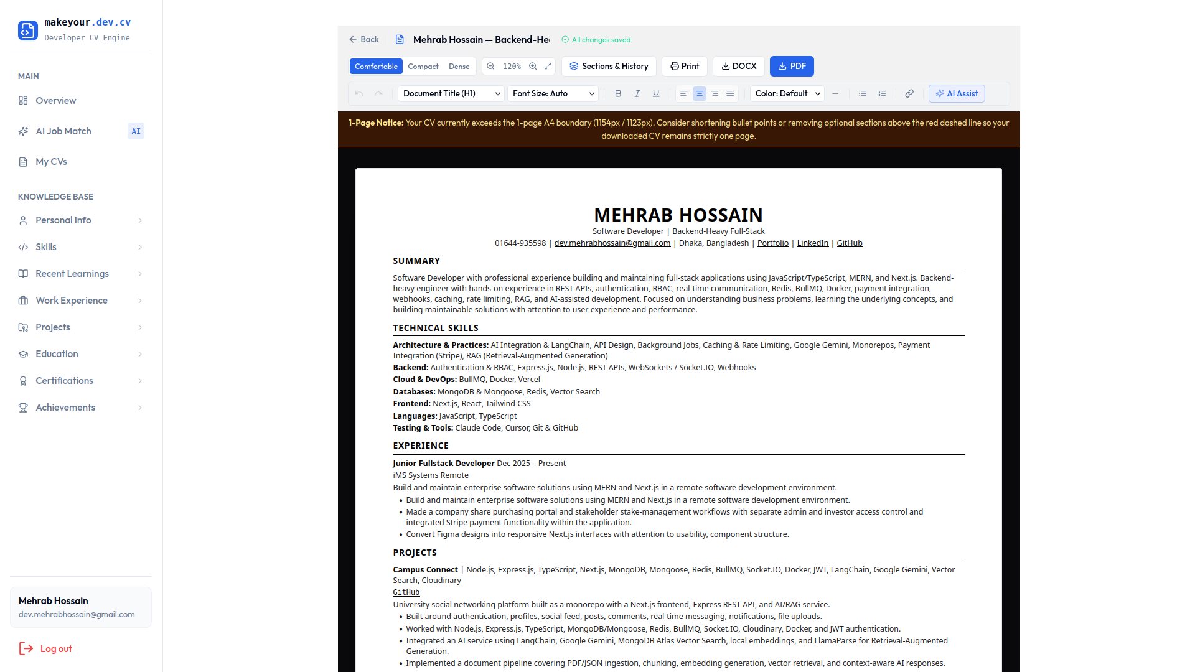1195x672 pixels.
Task: Undo the last edit
Action: (x=359, y=94)
